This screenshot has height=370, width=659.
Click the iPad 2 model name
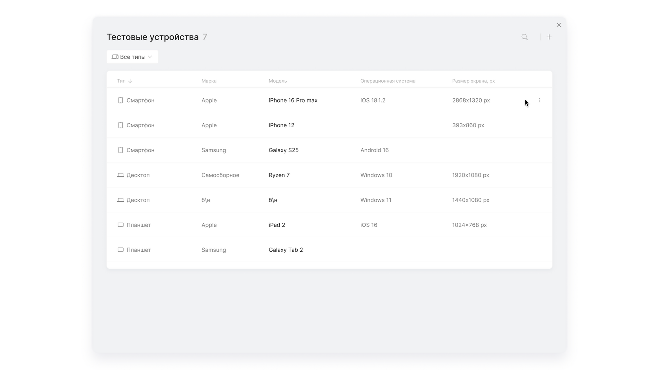[x=277, y=225]
